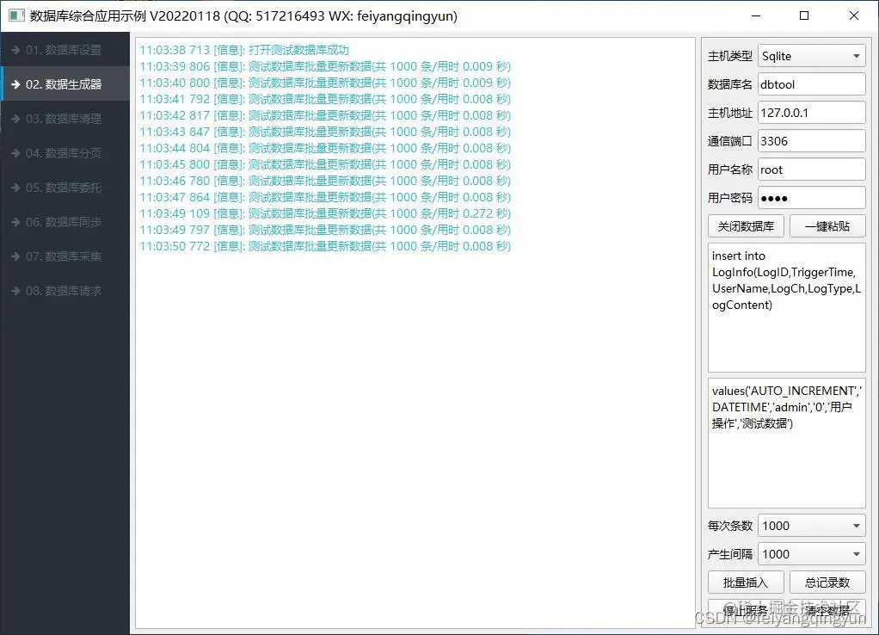Click the insert into LogInfo text area
This screenshot has width=879, height=635.
click(786, 307)
